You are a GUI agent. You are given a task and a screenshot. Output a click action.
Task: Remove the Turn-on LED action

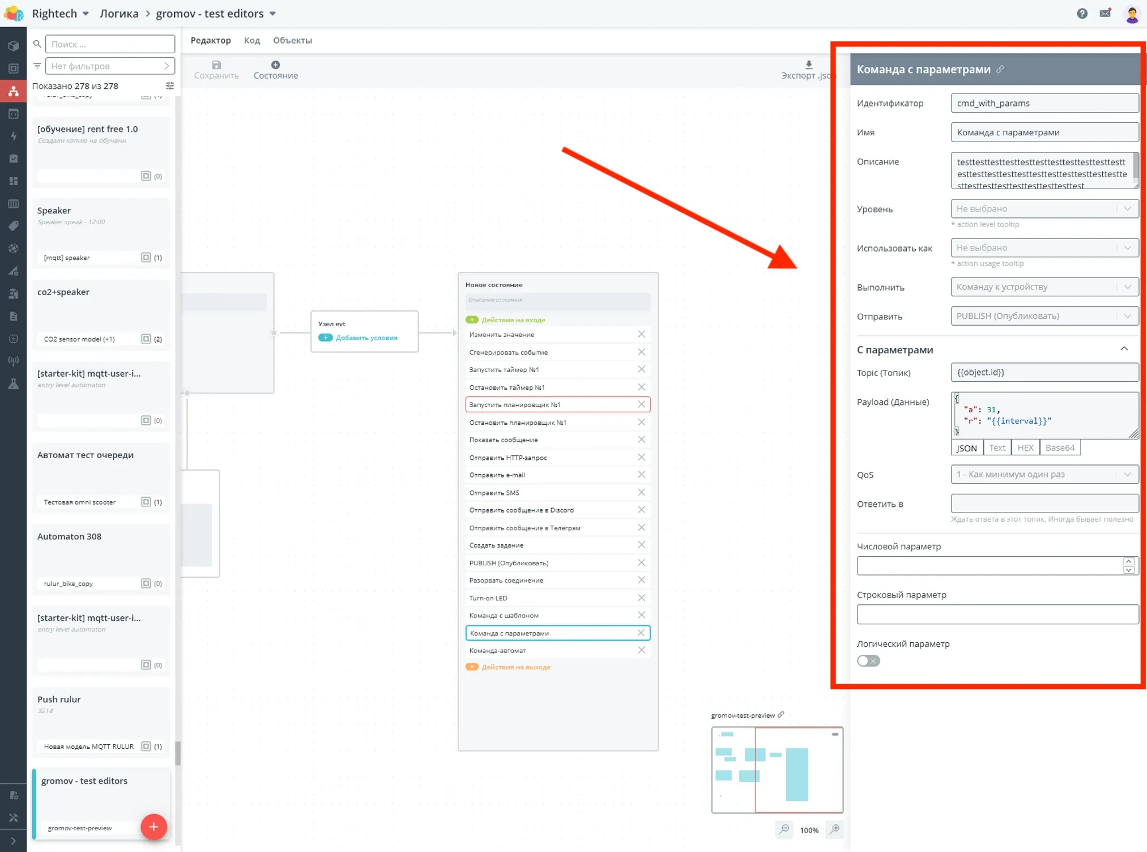pos(641,597)
